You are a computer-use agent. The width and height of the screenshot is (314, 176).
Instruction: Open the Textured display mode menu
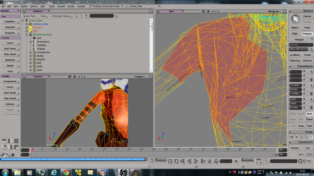click(140, 77)
